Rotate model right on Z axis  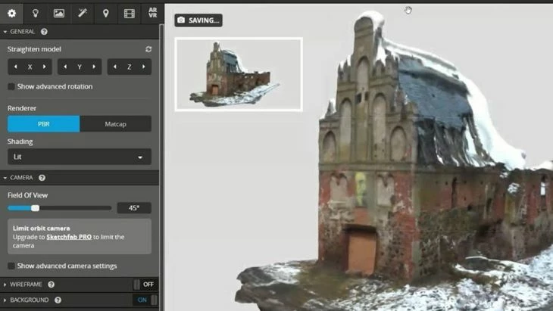click(144, 67)
